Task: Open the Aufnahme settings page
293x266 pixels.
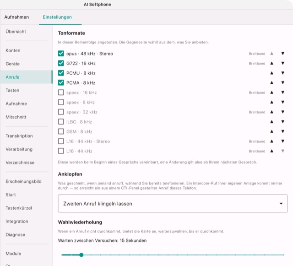Action: pyautogui.click(x=26, y=103)
